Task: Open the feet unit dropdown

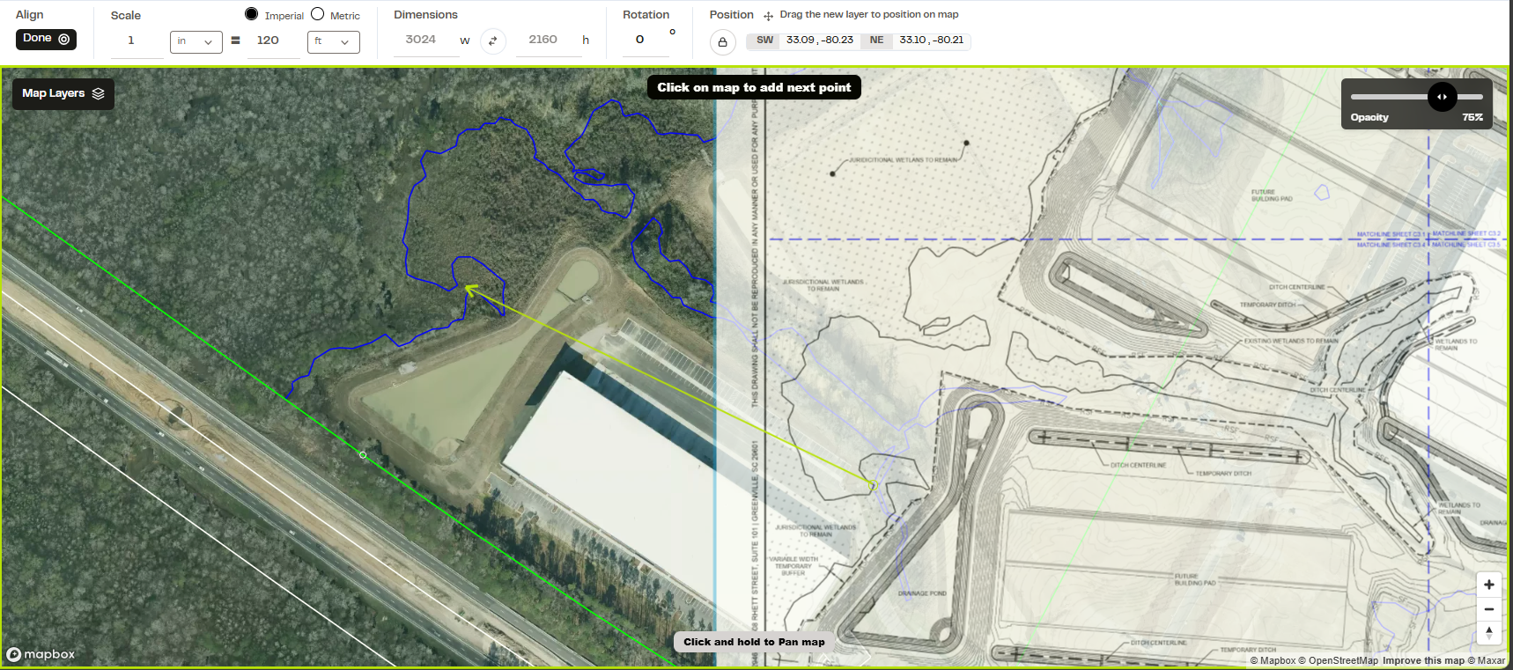Action: 333,41
